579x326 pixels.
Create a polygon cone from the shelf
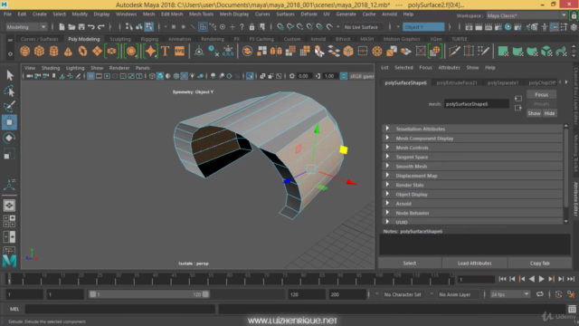tap(69, 51)
